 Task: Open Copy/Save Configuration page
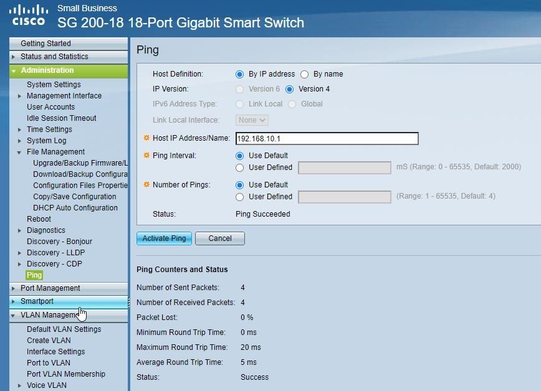75,197
